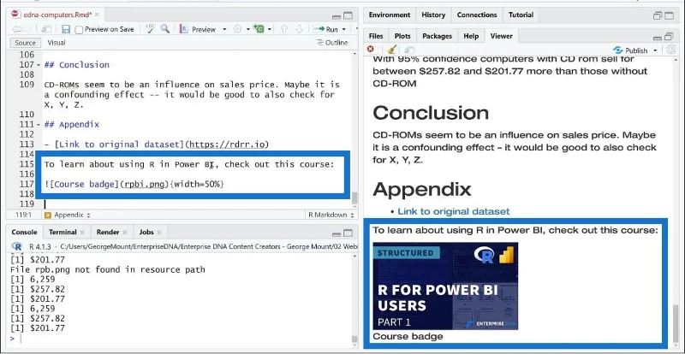Click the https://rdrr.io URL in source
This screenshot has width=685, height=354.
click(x=226, y=145)
